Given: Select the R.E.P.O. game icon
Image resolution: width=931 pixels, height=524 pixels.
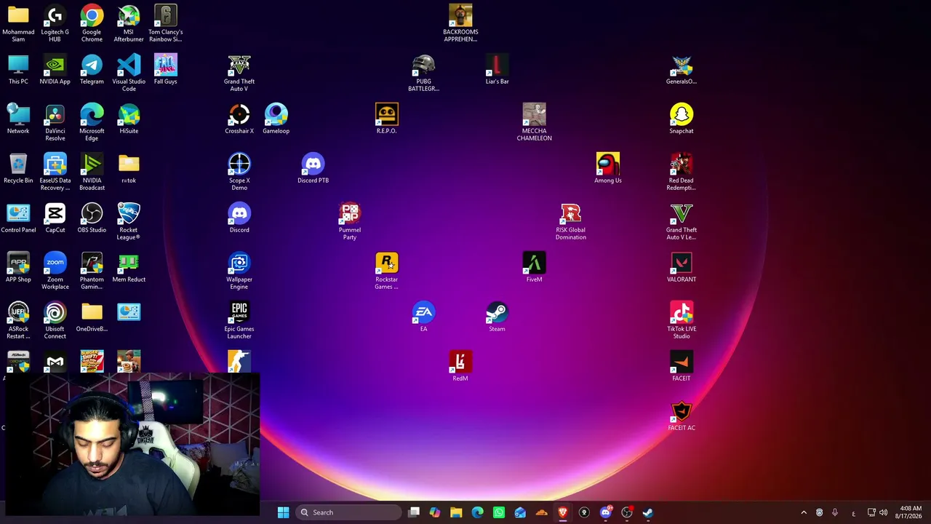Looking at the screenshot, I should point(386,119).
